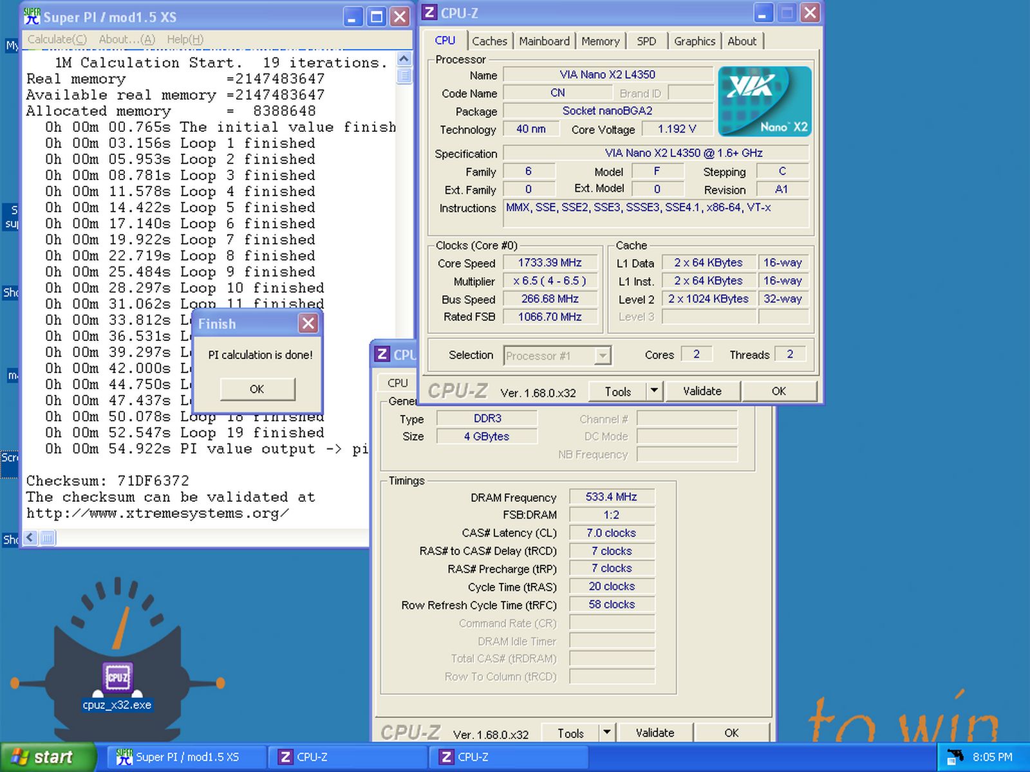Close the front CPU-Z window
The height and width of the screenshot is (772, 1030).
coord(810,13)
